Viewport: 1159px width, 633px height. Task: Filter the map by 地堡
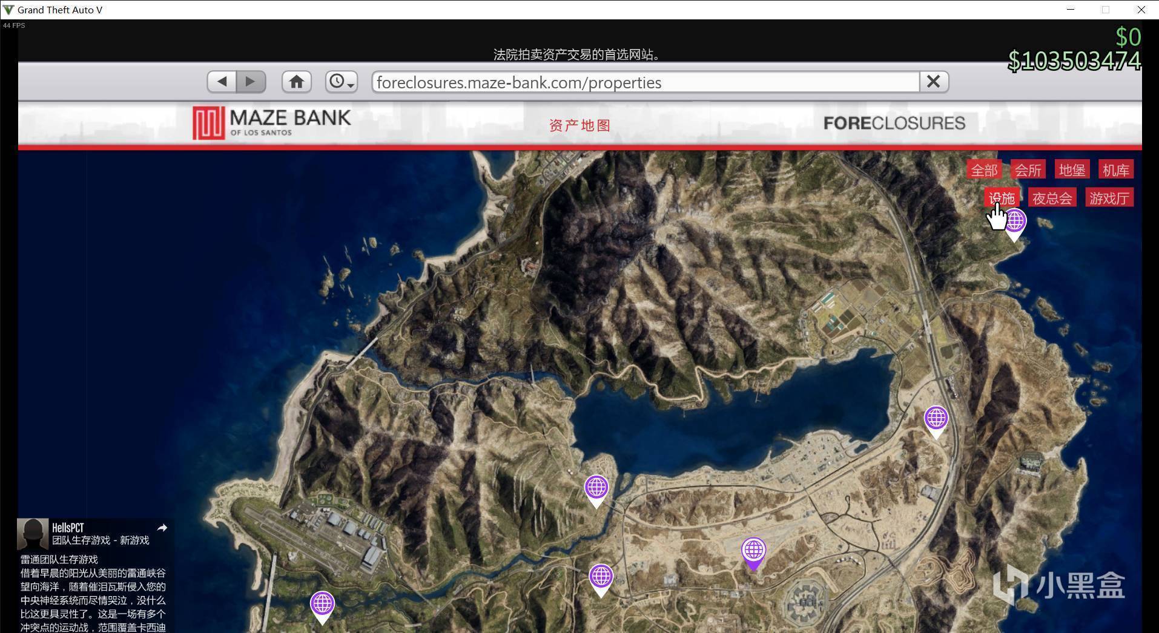[1072, 170]
